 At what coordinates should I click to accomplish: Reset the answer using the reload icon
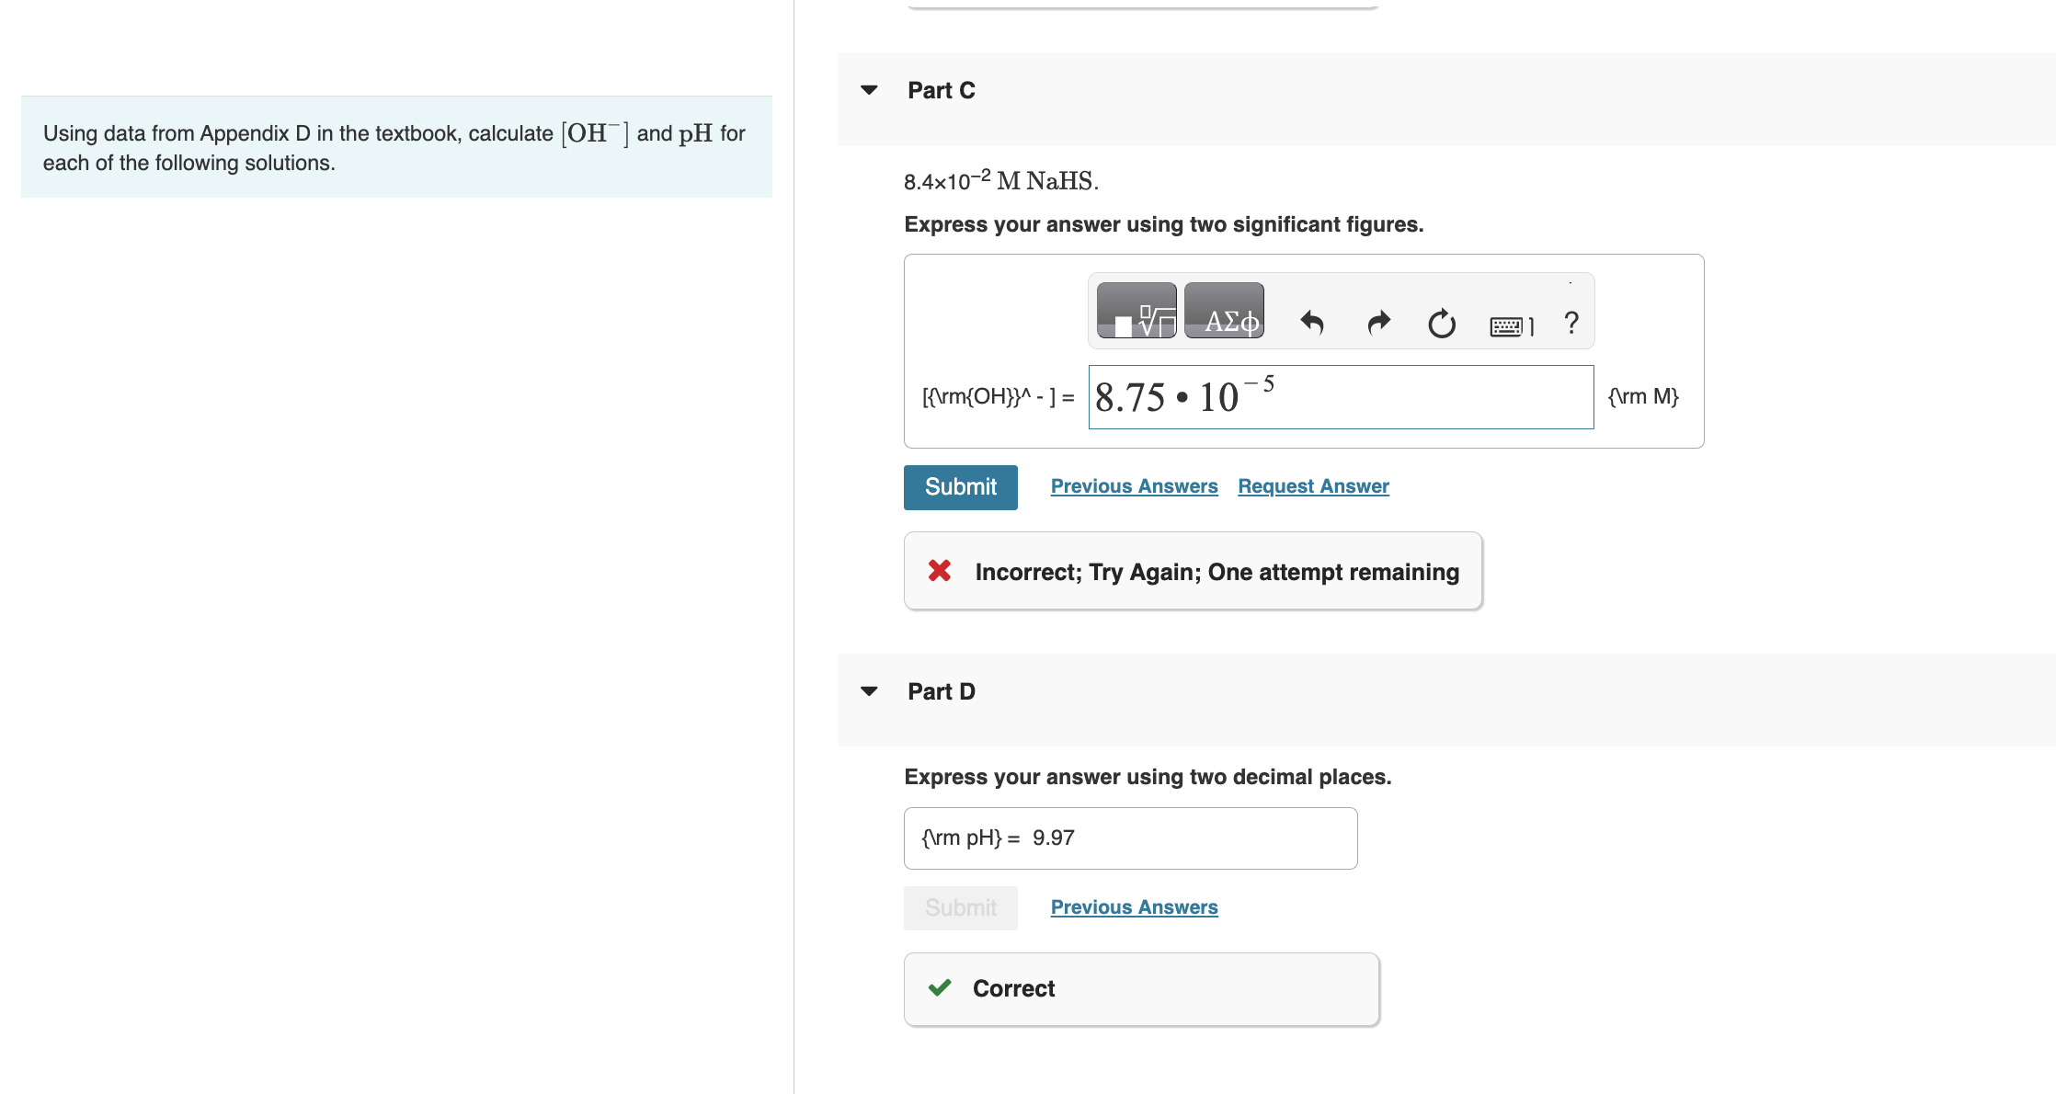(x=1441, y=324)
